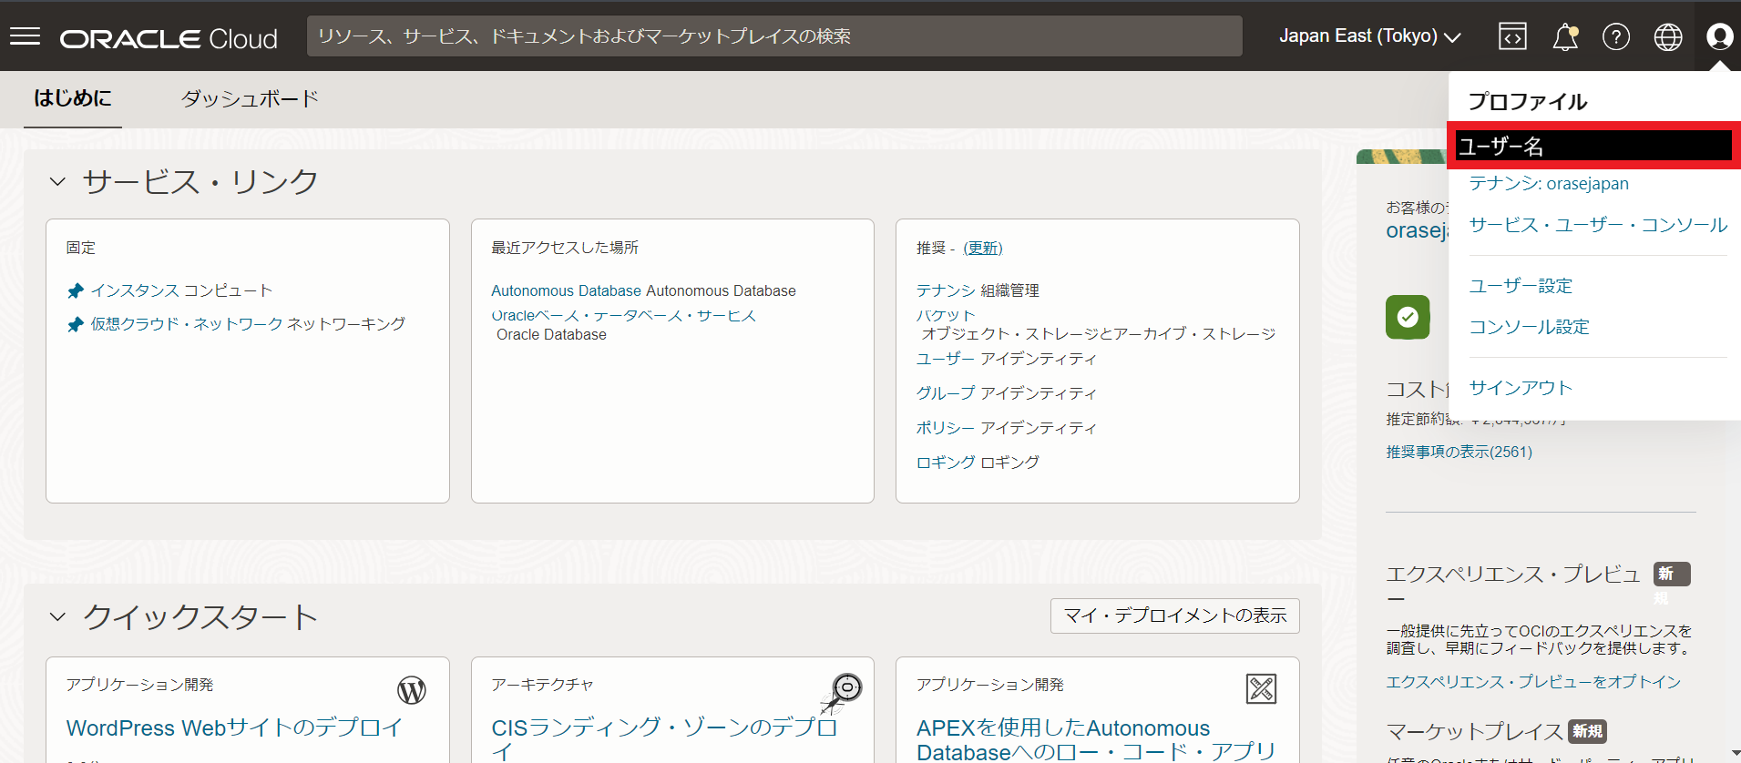Open the Cloud Shell developer tools icon
This screenshot has height=763, width=1741.
(x=1512, y=36)
